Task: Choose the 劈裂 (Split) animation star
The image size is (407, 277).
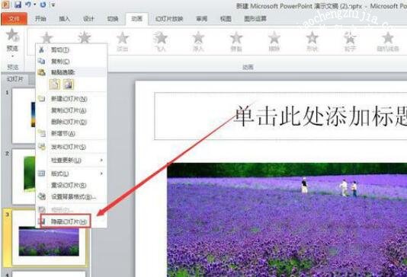Action: 236,41
